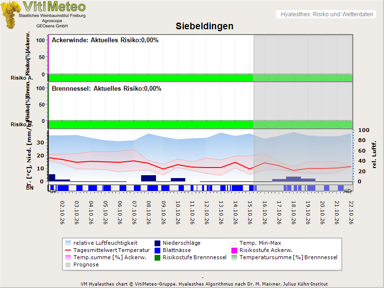Click the Risiko A. row label

click(22, 78)
